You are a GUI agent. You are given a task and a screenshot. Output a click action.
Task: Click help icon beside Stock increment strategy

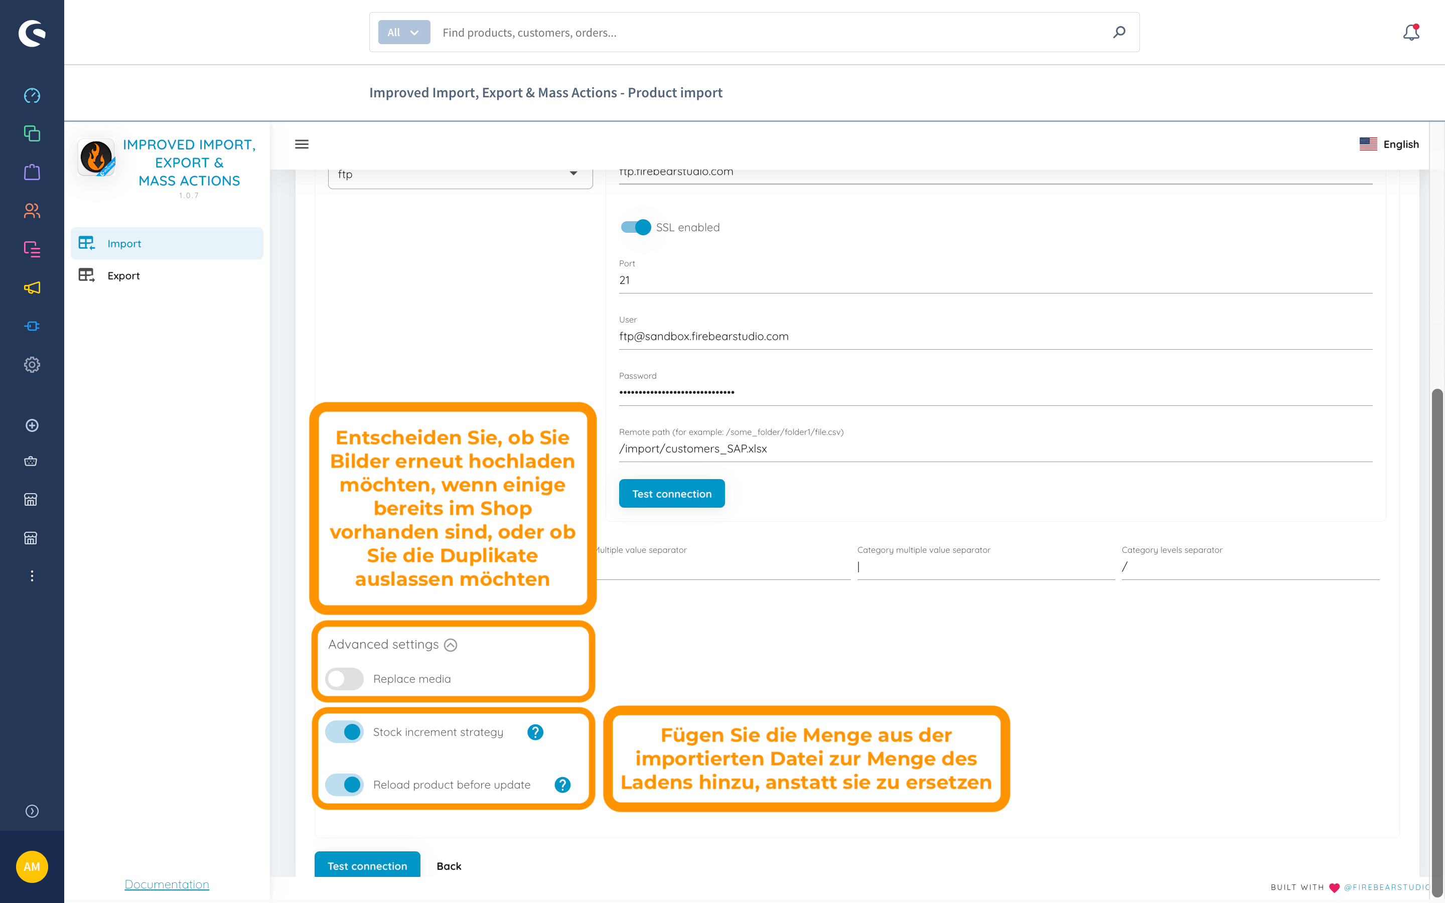pos(535,732)
